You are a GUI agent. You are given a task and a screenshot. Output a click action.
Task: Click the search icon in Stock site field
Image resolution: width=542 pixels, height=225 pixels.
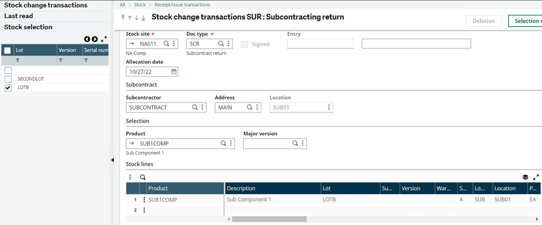[x=166, y=44]
